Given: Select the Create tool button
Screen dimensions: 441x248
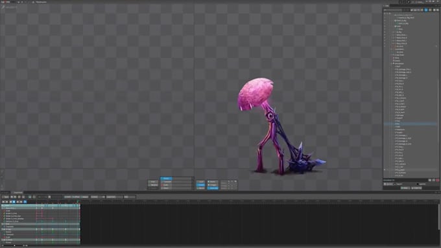Looking at the screenshot, I should point(153,188).
